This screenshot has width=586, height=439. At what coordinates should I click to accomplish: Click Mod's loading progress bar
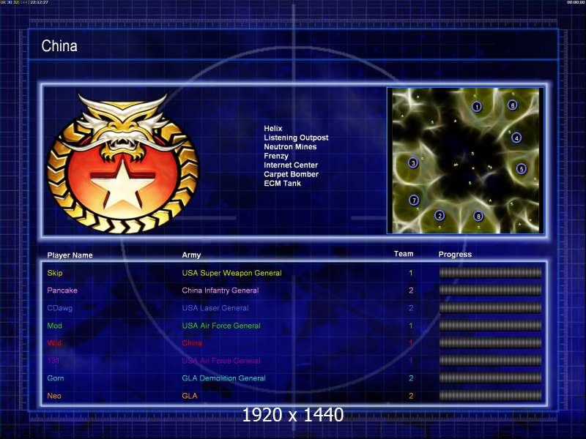pos(490,325)
